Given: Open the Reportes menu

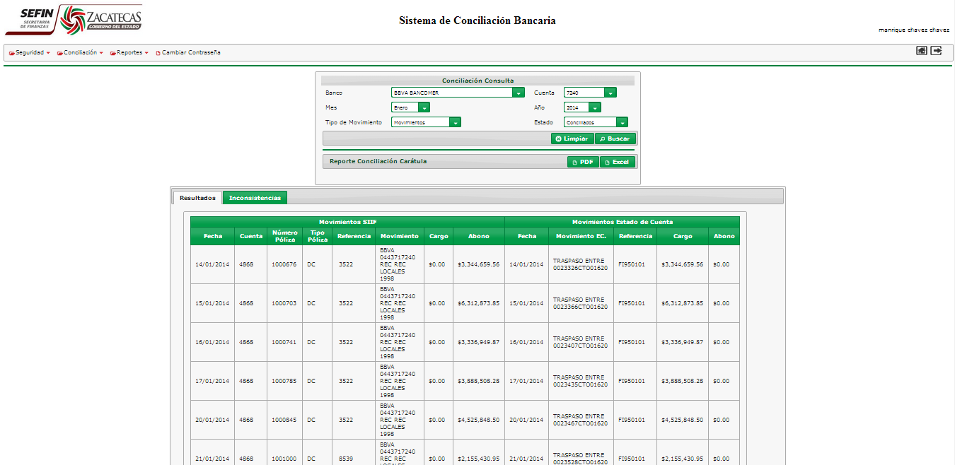Looking at the screenshot, I should coord(129,52).
